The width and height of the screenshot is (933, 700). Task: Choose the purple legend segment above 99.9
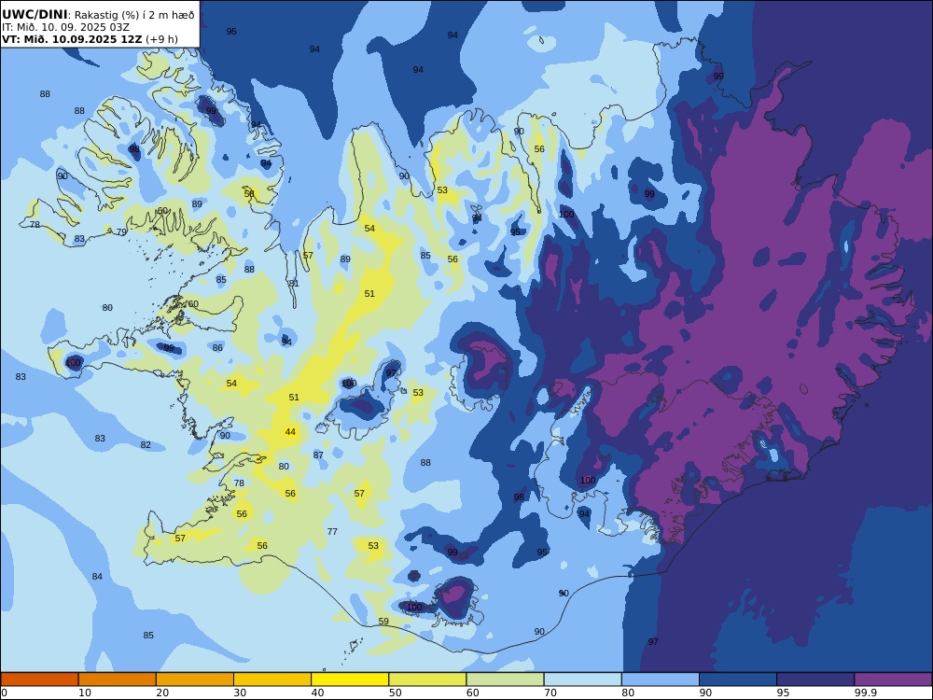click(x=893, y=679)
